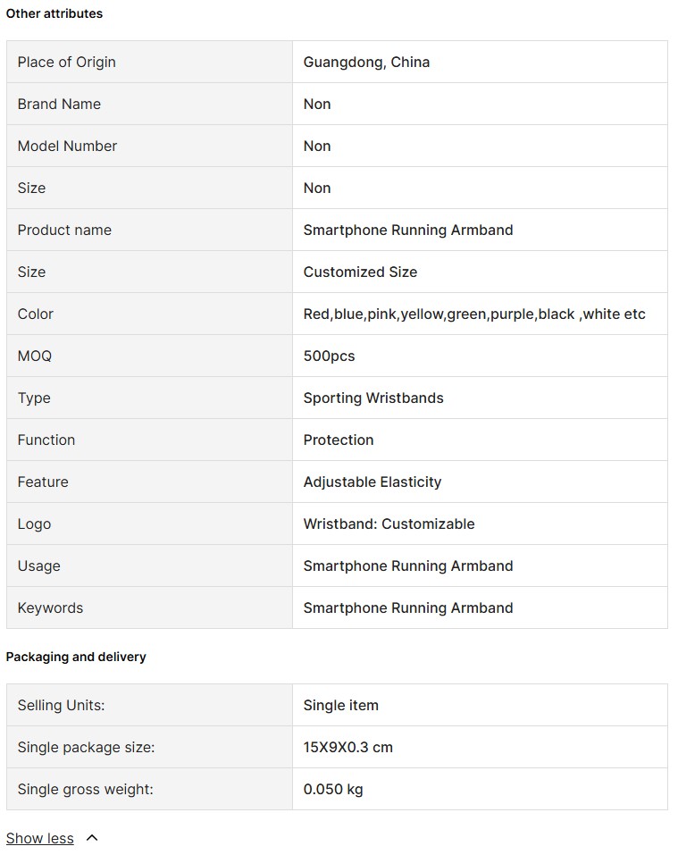The height and width of the screenshot is (863, 678).
Task: Click the Packaging and delivery heading
Action: coord(76,658)
